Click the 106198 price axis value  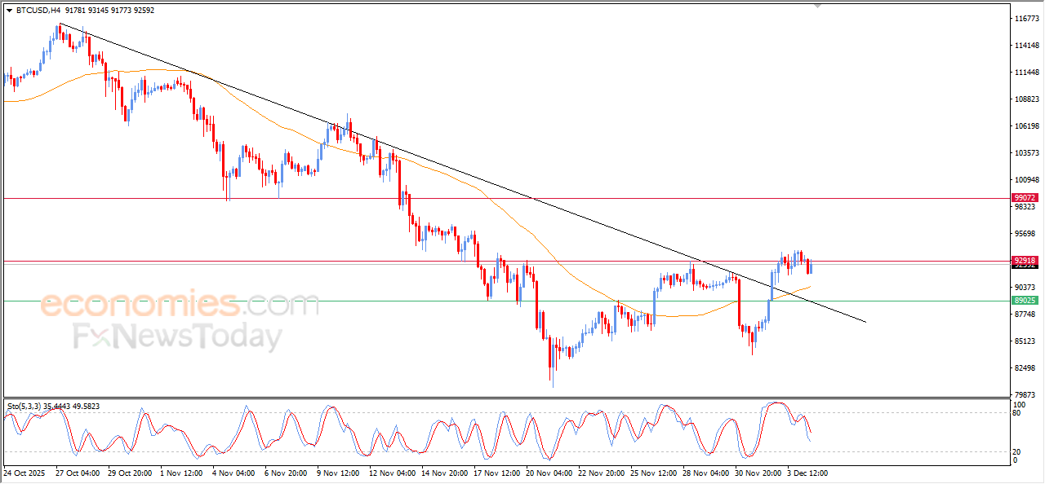1025,126
